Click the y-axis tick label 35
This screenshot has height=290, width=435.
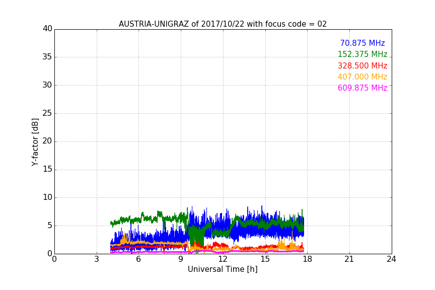click(x=47, y=57)
